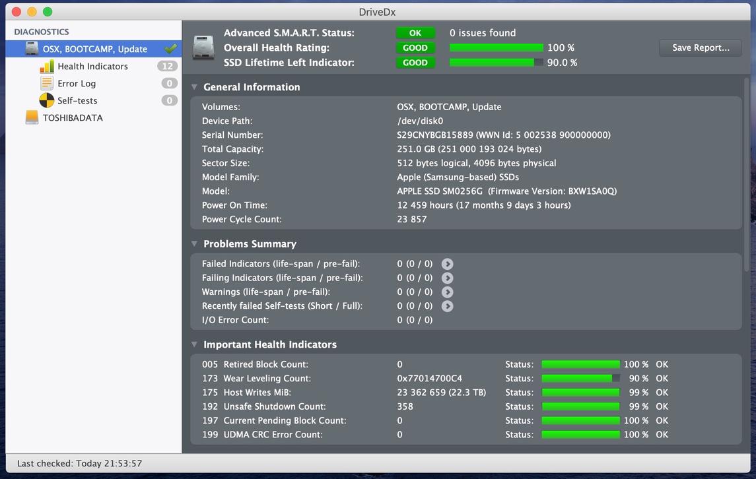Screen dimensions: 756x479
Task: Click the Save Report button
Action: coord(700,48)
